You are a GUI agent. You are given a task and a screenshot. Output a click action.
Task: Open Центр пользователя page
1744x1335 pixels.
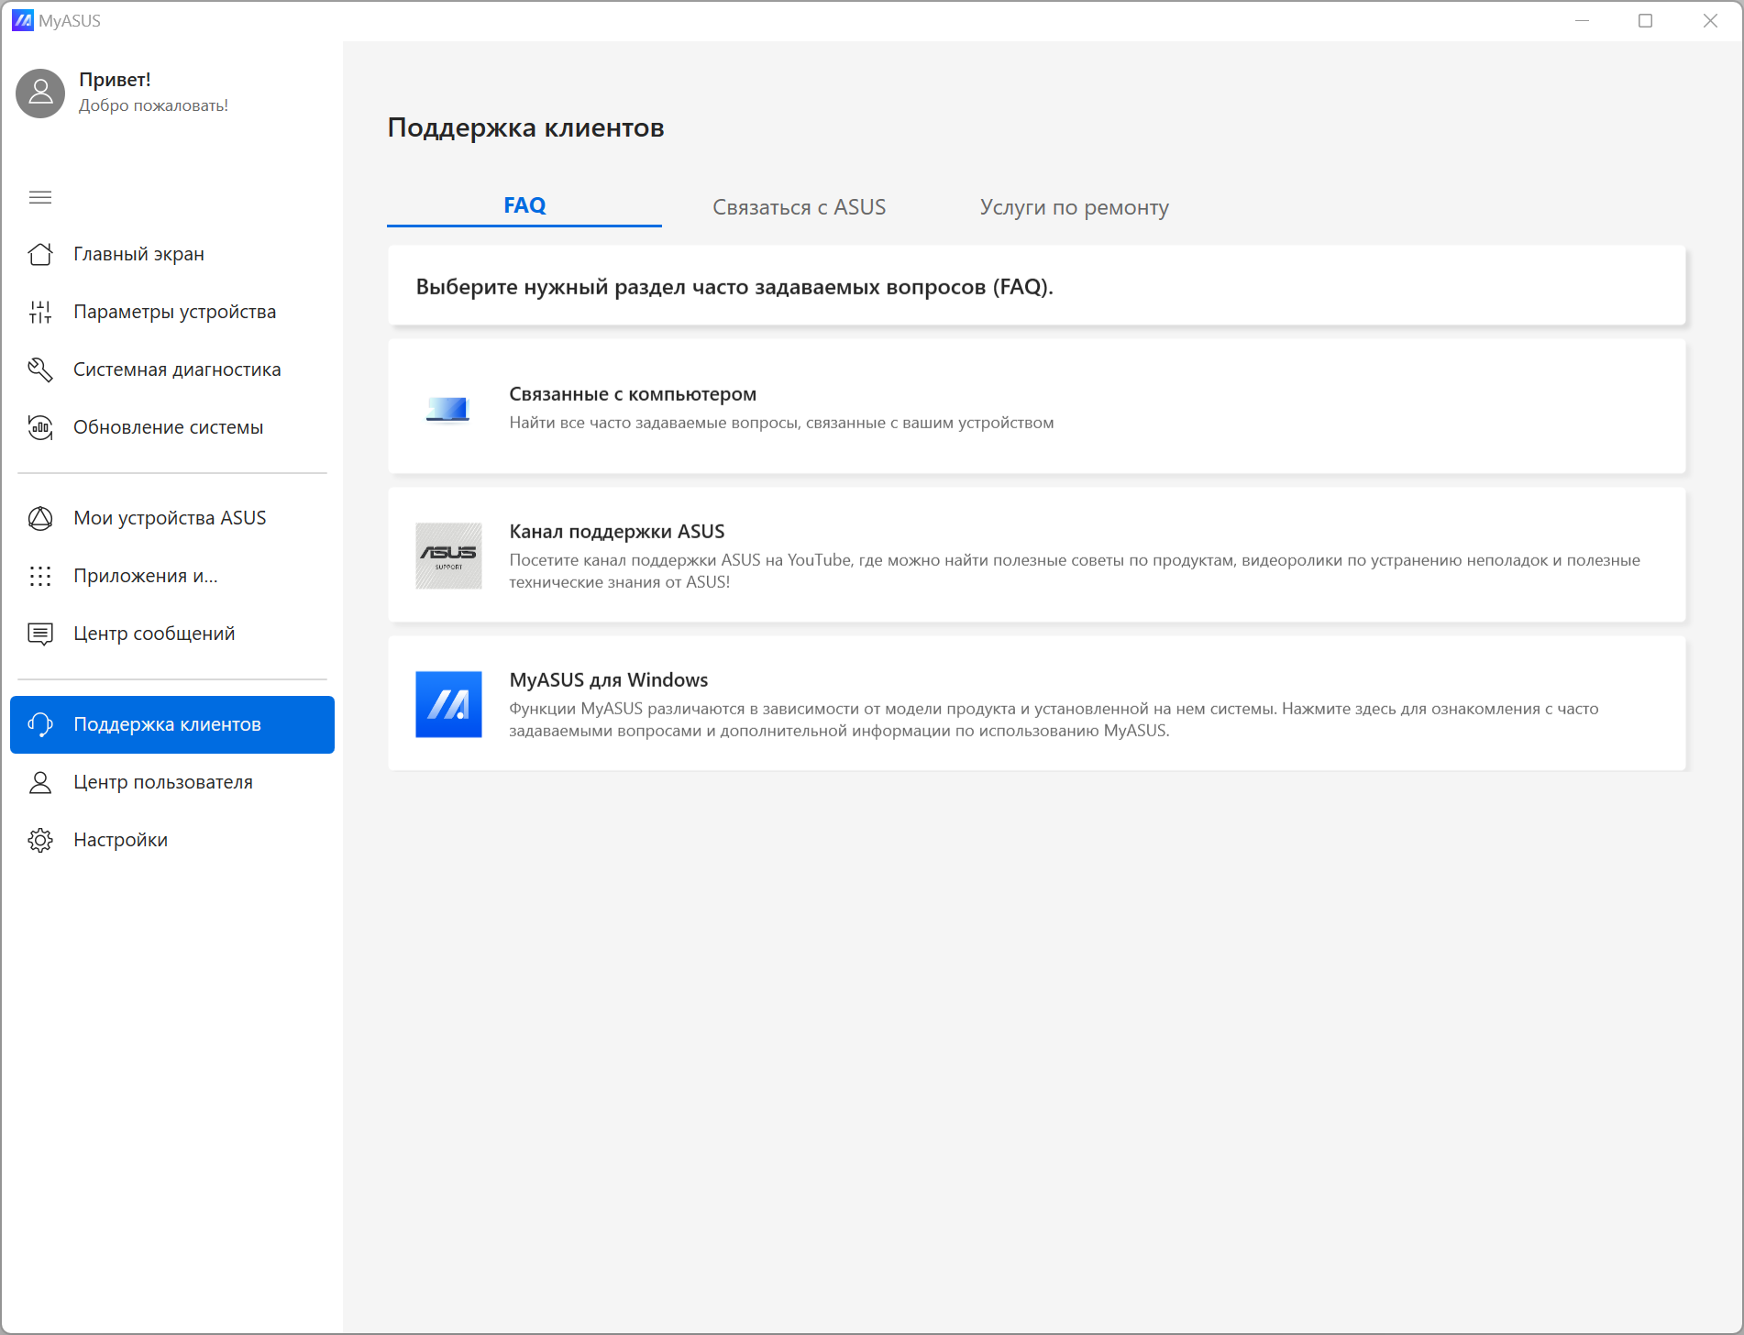coord(172,782)
